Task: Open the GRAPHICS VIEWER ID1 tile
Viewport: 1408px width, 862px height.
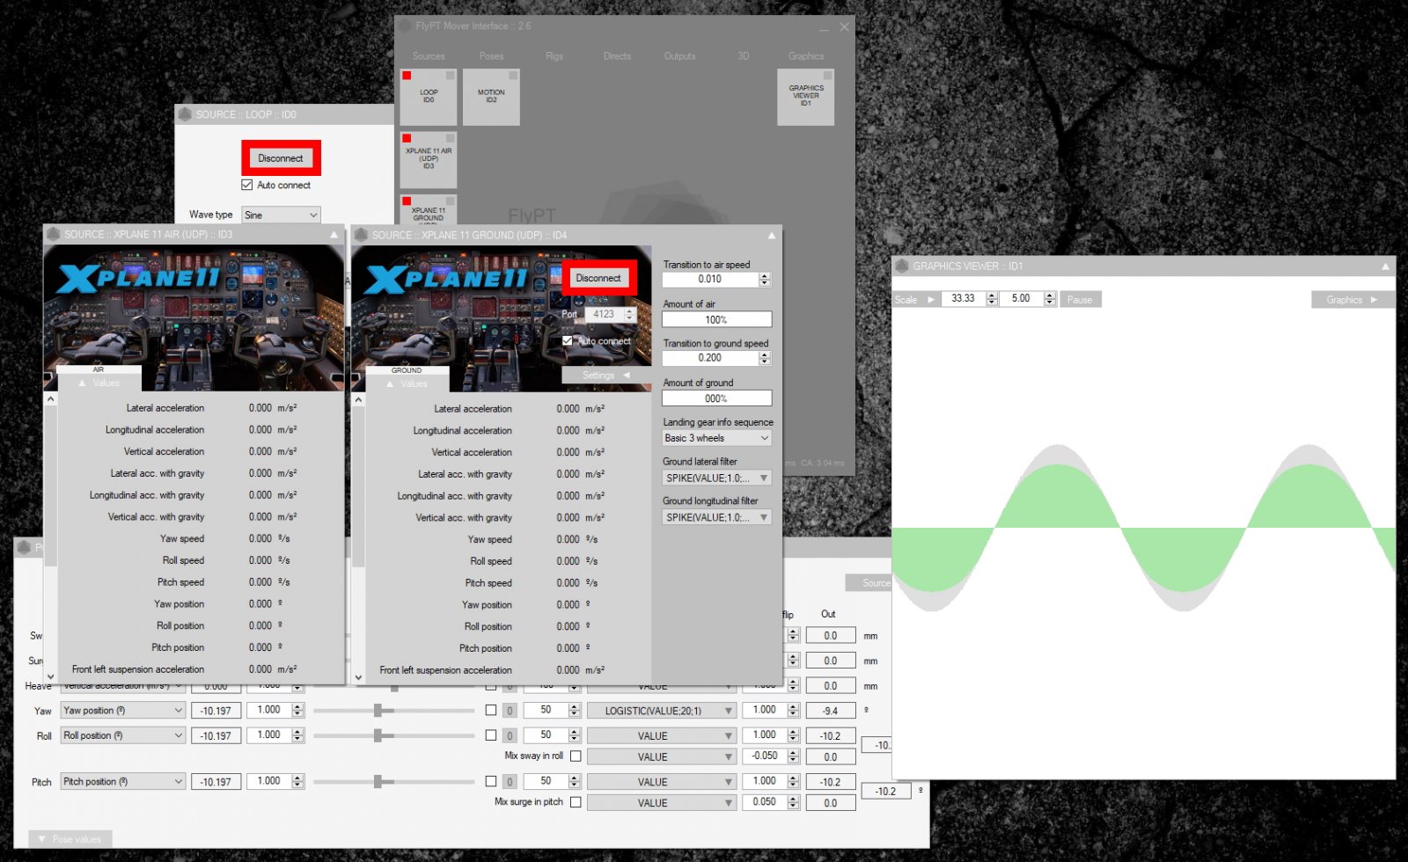Action: click(806, 97)
